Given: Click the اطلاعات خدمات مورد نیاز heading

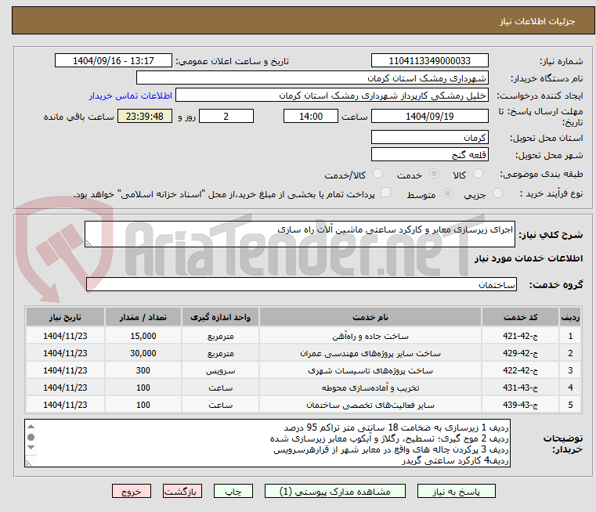Looking at the screenshot, I should pos(529,258).
